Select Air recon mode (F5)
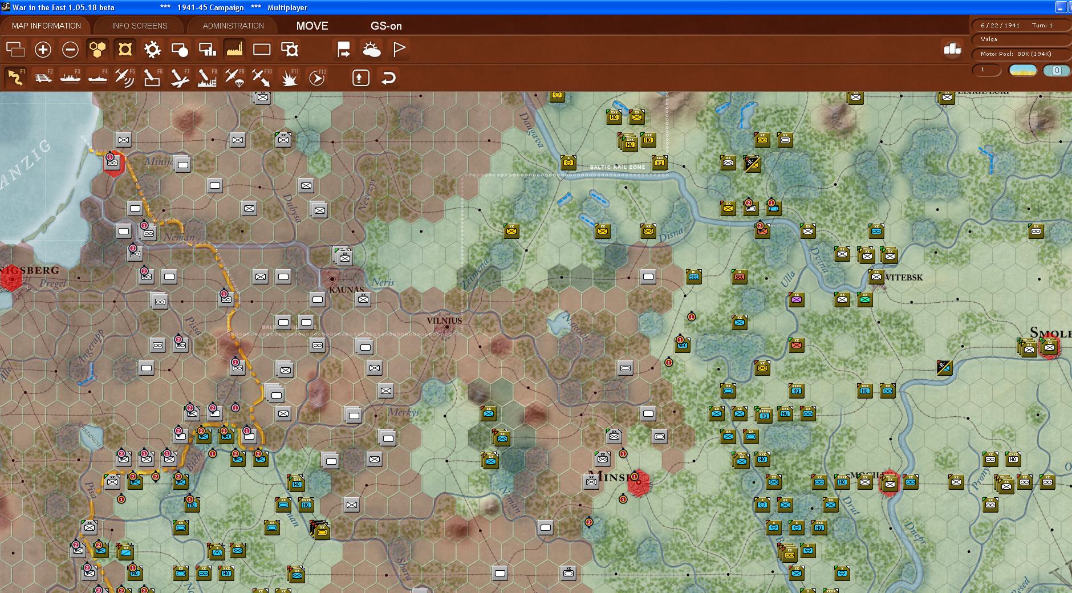 tap(125, 78)
